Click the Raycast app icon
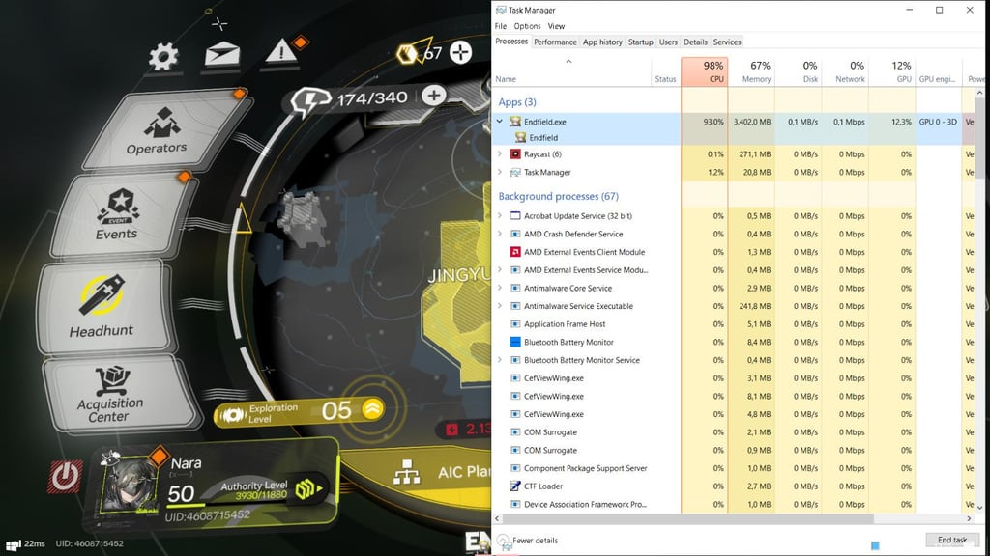Viewport: 990px width, 556px height. point(515,153)
